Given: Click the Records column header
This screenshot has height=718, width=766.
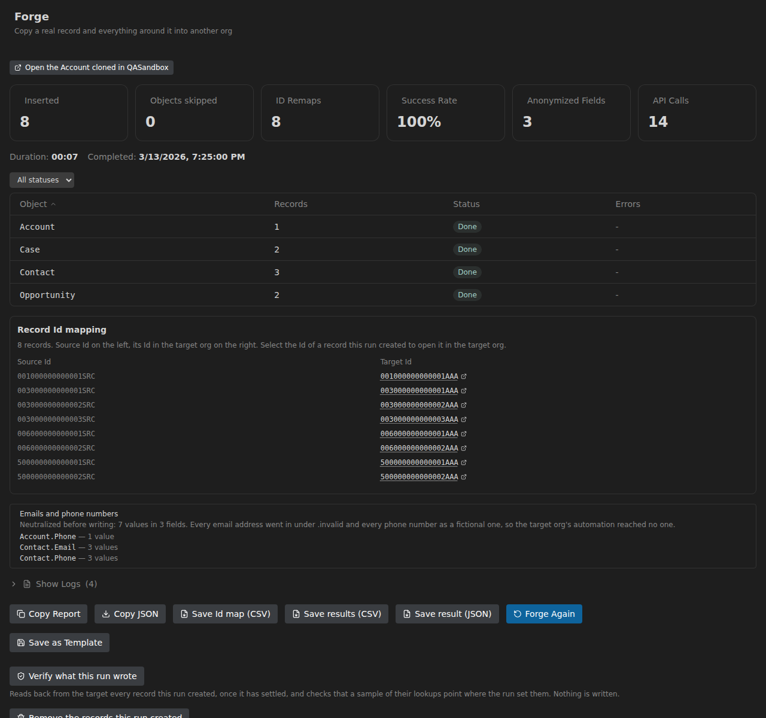Looking at the screenshot, I should [291, 204].
